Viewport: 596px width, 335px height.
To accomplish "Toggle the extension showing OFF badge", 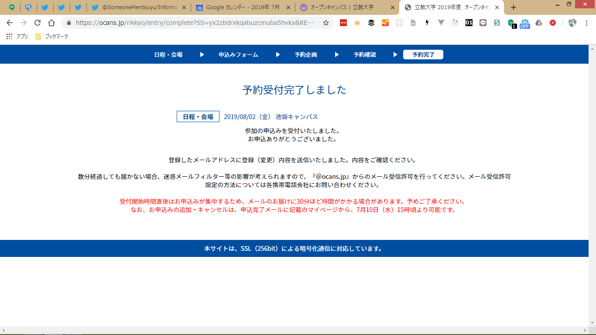I will click(524, 24).
